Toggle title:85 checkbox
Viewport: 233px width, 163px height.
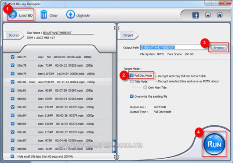tap(13, 124)
